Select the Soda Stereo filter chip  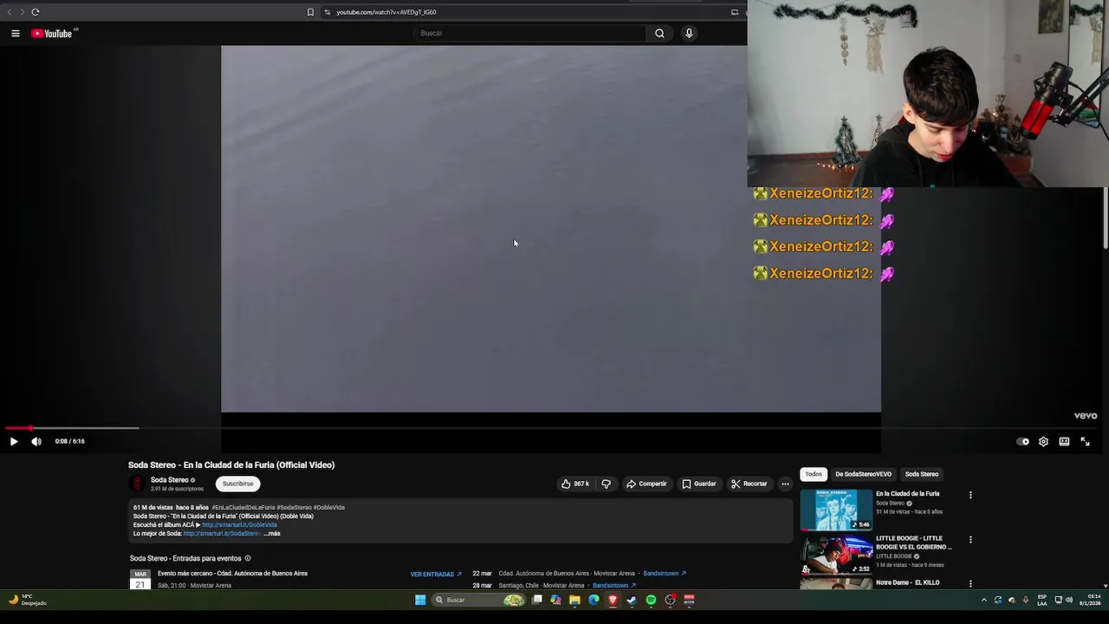tap(921, 474)
